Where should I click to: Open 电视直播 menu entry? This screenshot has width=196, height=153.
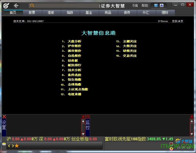(74, 94)
